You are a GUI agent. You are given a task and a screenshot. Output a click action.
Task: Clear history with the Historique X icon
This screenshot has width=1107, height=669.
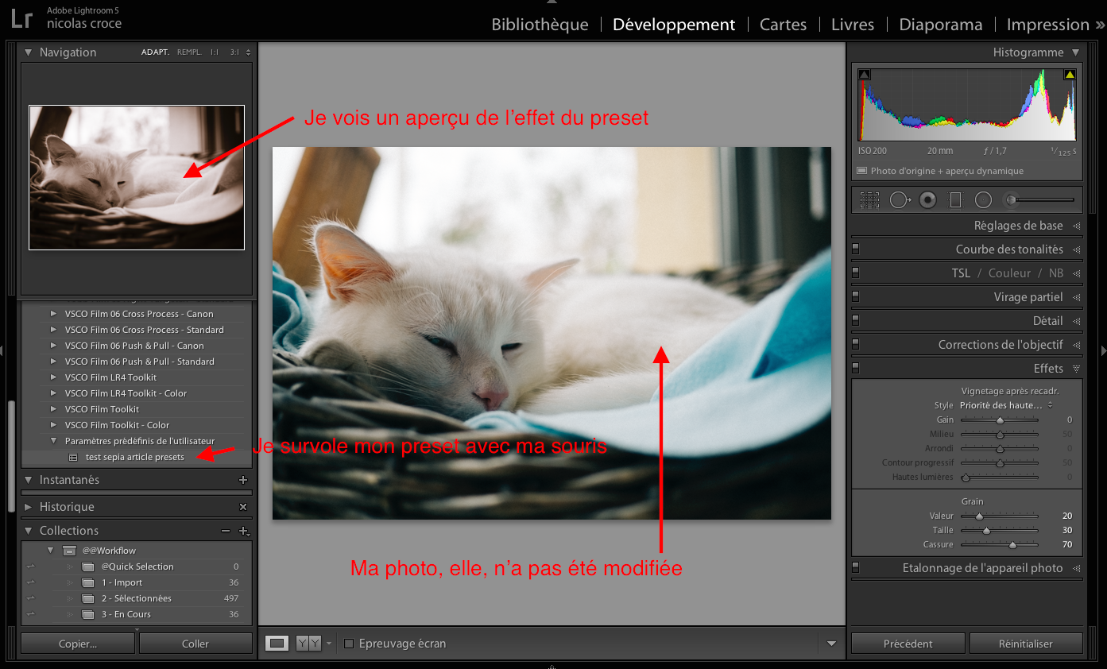coord(243,507)
